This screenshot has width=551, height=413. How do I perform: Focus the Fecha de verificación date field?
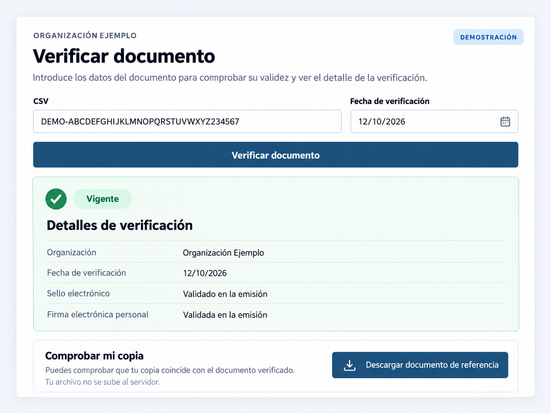click(x=434, y=121)
